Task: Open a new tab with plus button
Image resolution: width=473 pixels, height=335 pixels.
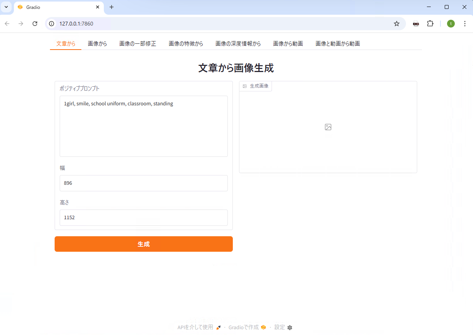Action: [112, 7]
